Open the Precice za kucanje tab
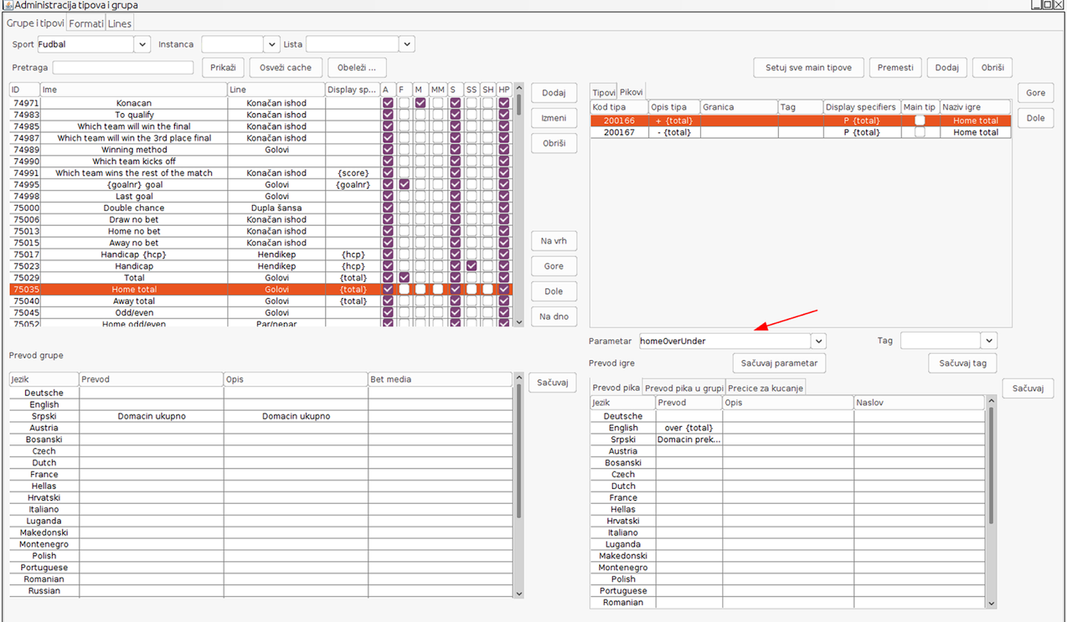This screenshot has height=622, width=1067. coord(766,388)
